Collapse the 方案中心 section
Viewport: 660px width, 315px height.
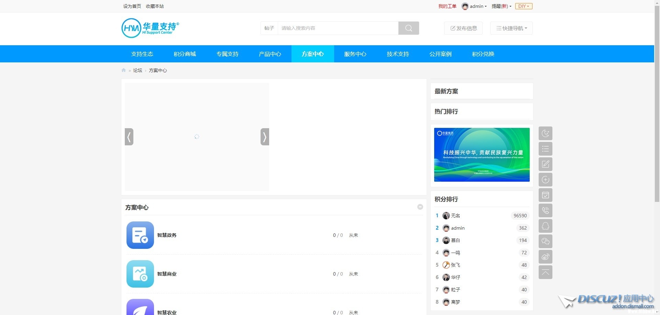pos(420,207)
